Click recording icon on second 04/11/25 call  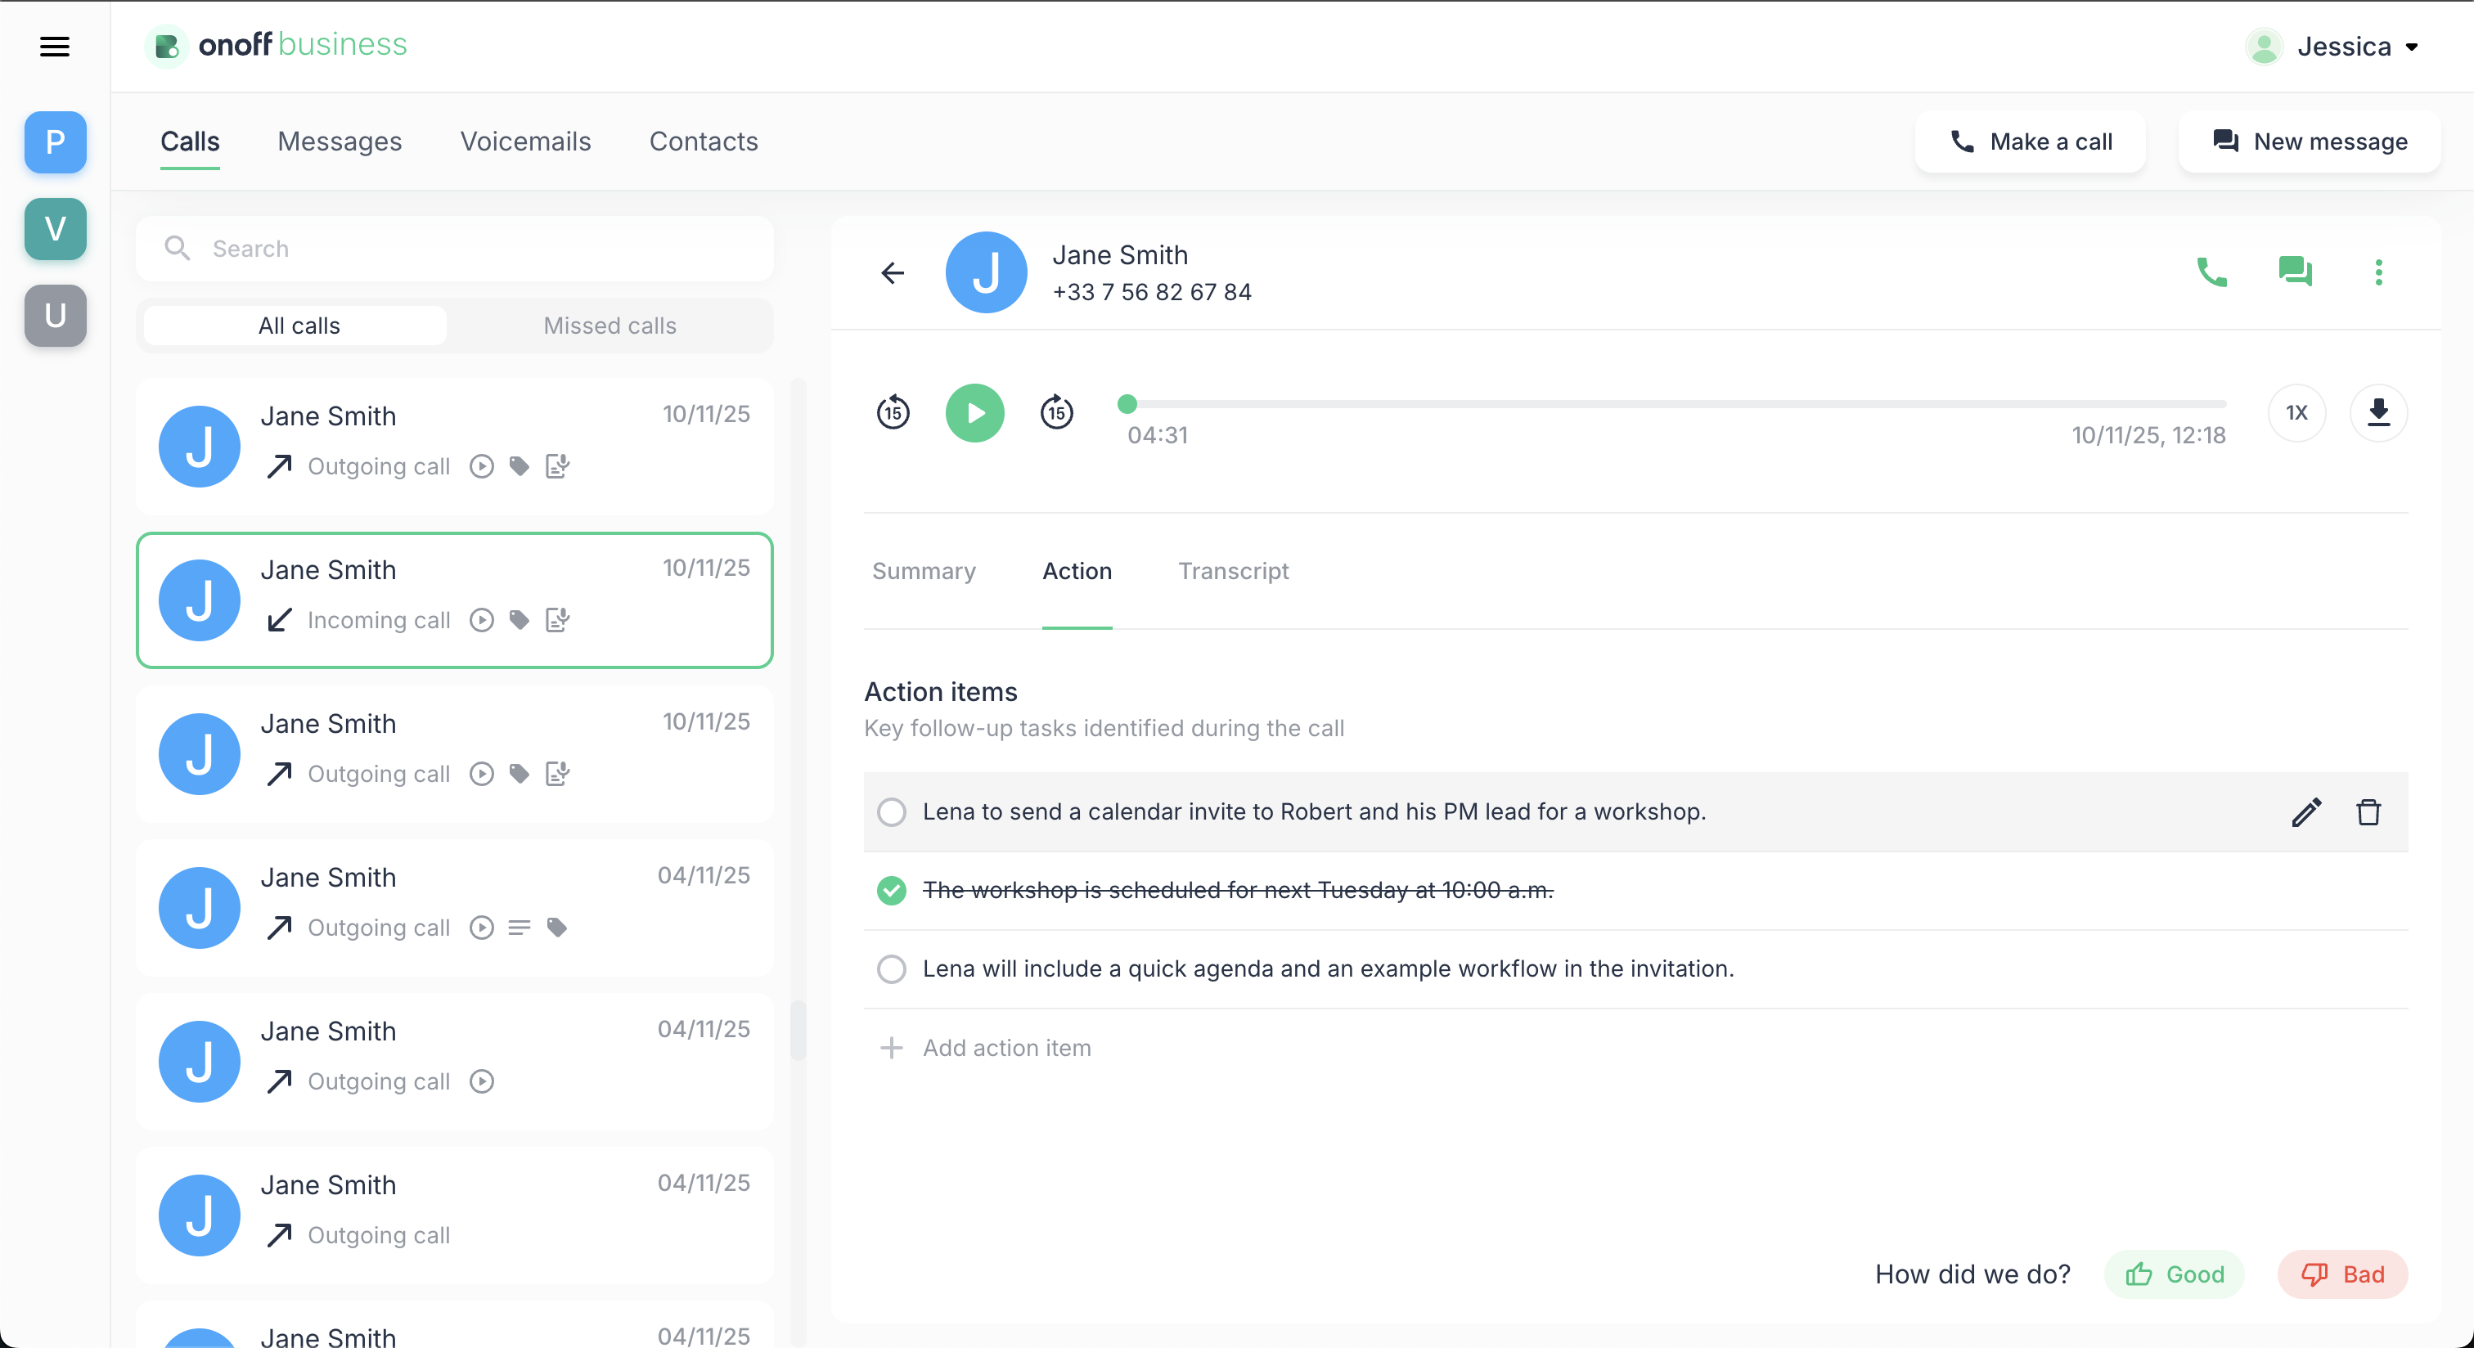pyautogui.click(x=482, y=1081)
